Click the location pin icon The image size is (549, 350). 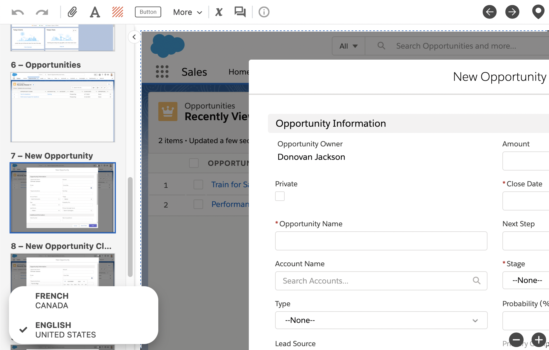tap(538, 12)
